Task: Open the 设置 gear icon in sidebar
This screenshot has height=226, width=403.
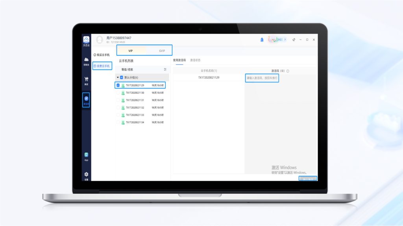Action: click(86, 175)
